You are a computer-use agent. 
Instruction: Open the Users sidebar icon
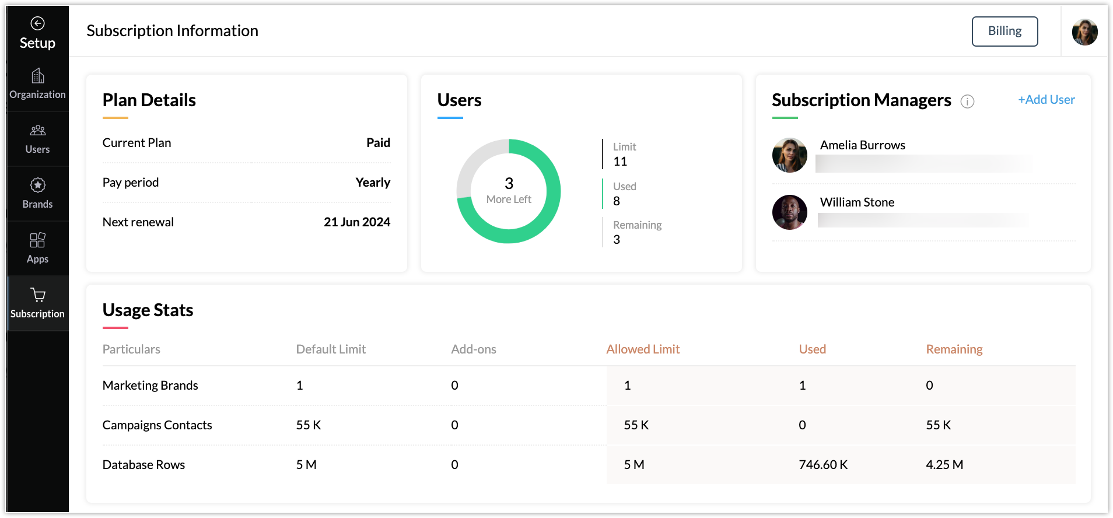(x=37, y=131)
